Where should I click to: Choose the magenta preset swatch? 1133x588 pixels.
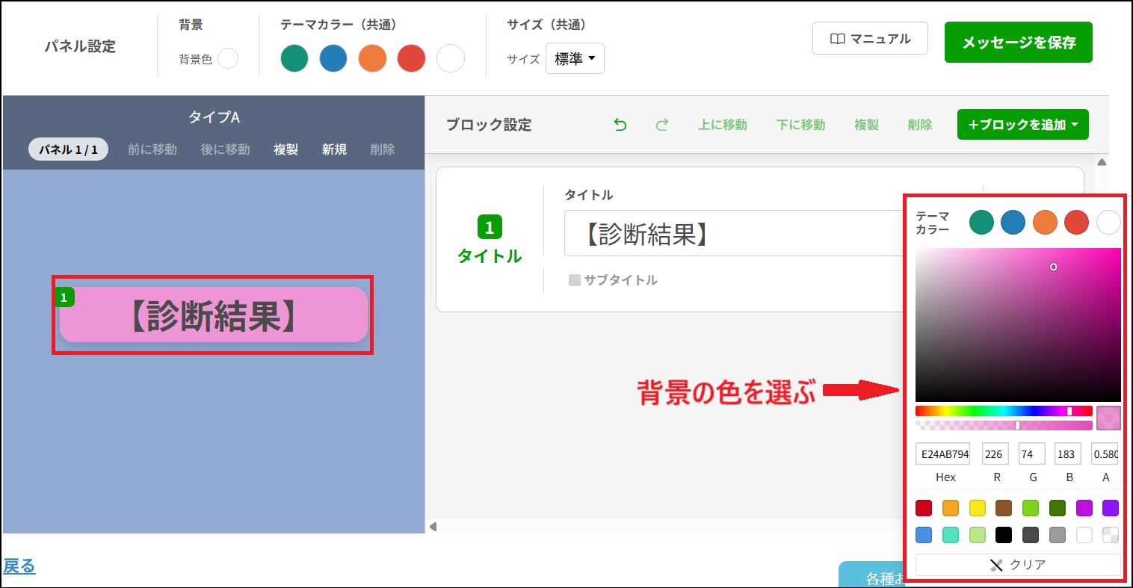click(x=1084, y=508)
